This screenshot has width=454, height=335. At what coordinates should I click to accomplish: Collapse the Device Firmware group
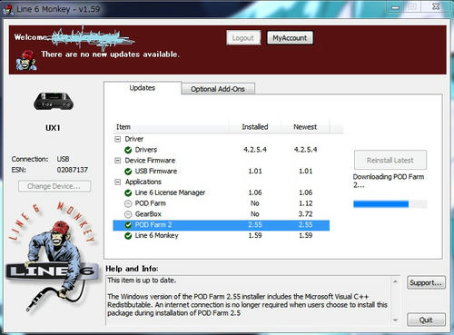point(118,161)
